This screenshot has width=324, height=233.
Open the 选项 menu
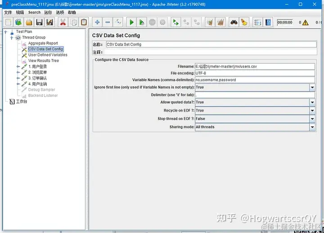click(x=60, y=13)
